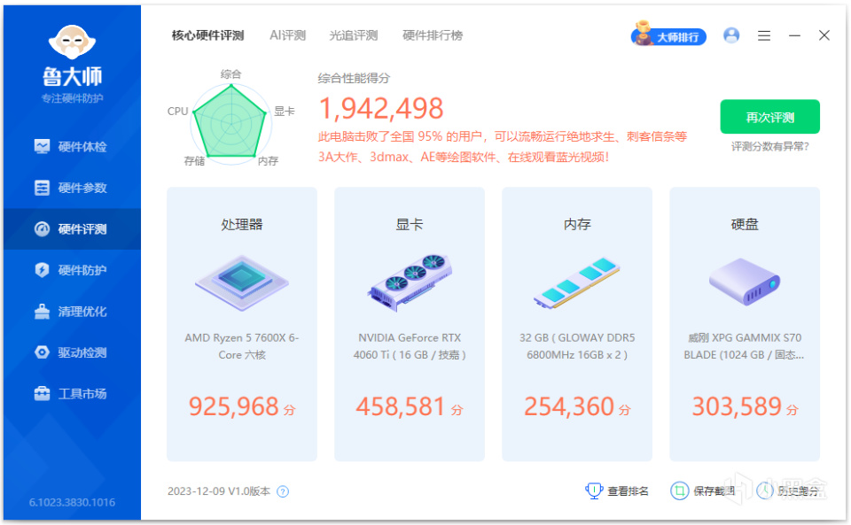Click the disk score 303,589
The height and width of the screenshot is (525, 851).
point(737,406)
